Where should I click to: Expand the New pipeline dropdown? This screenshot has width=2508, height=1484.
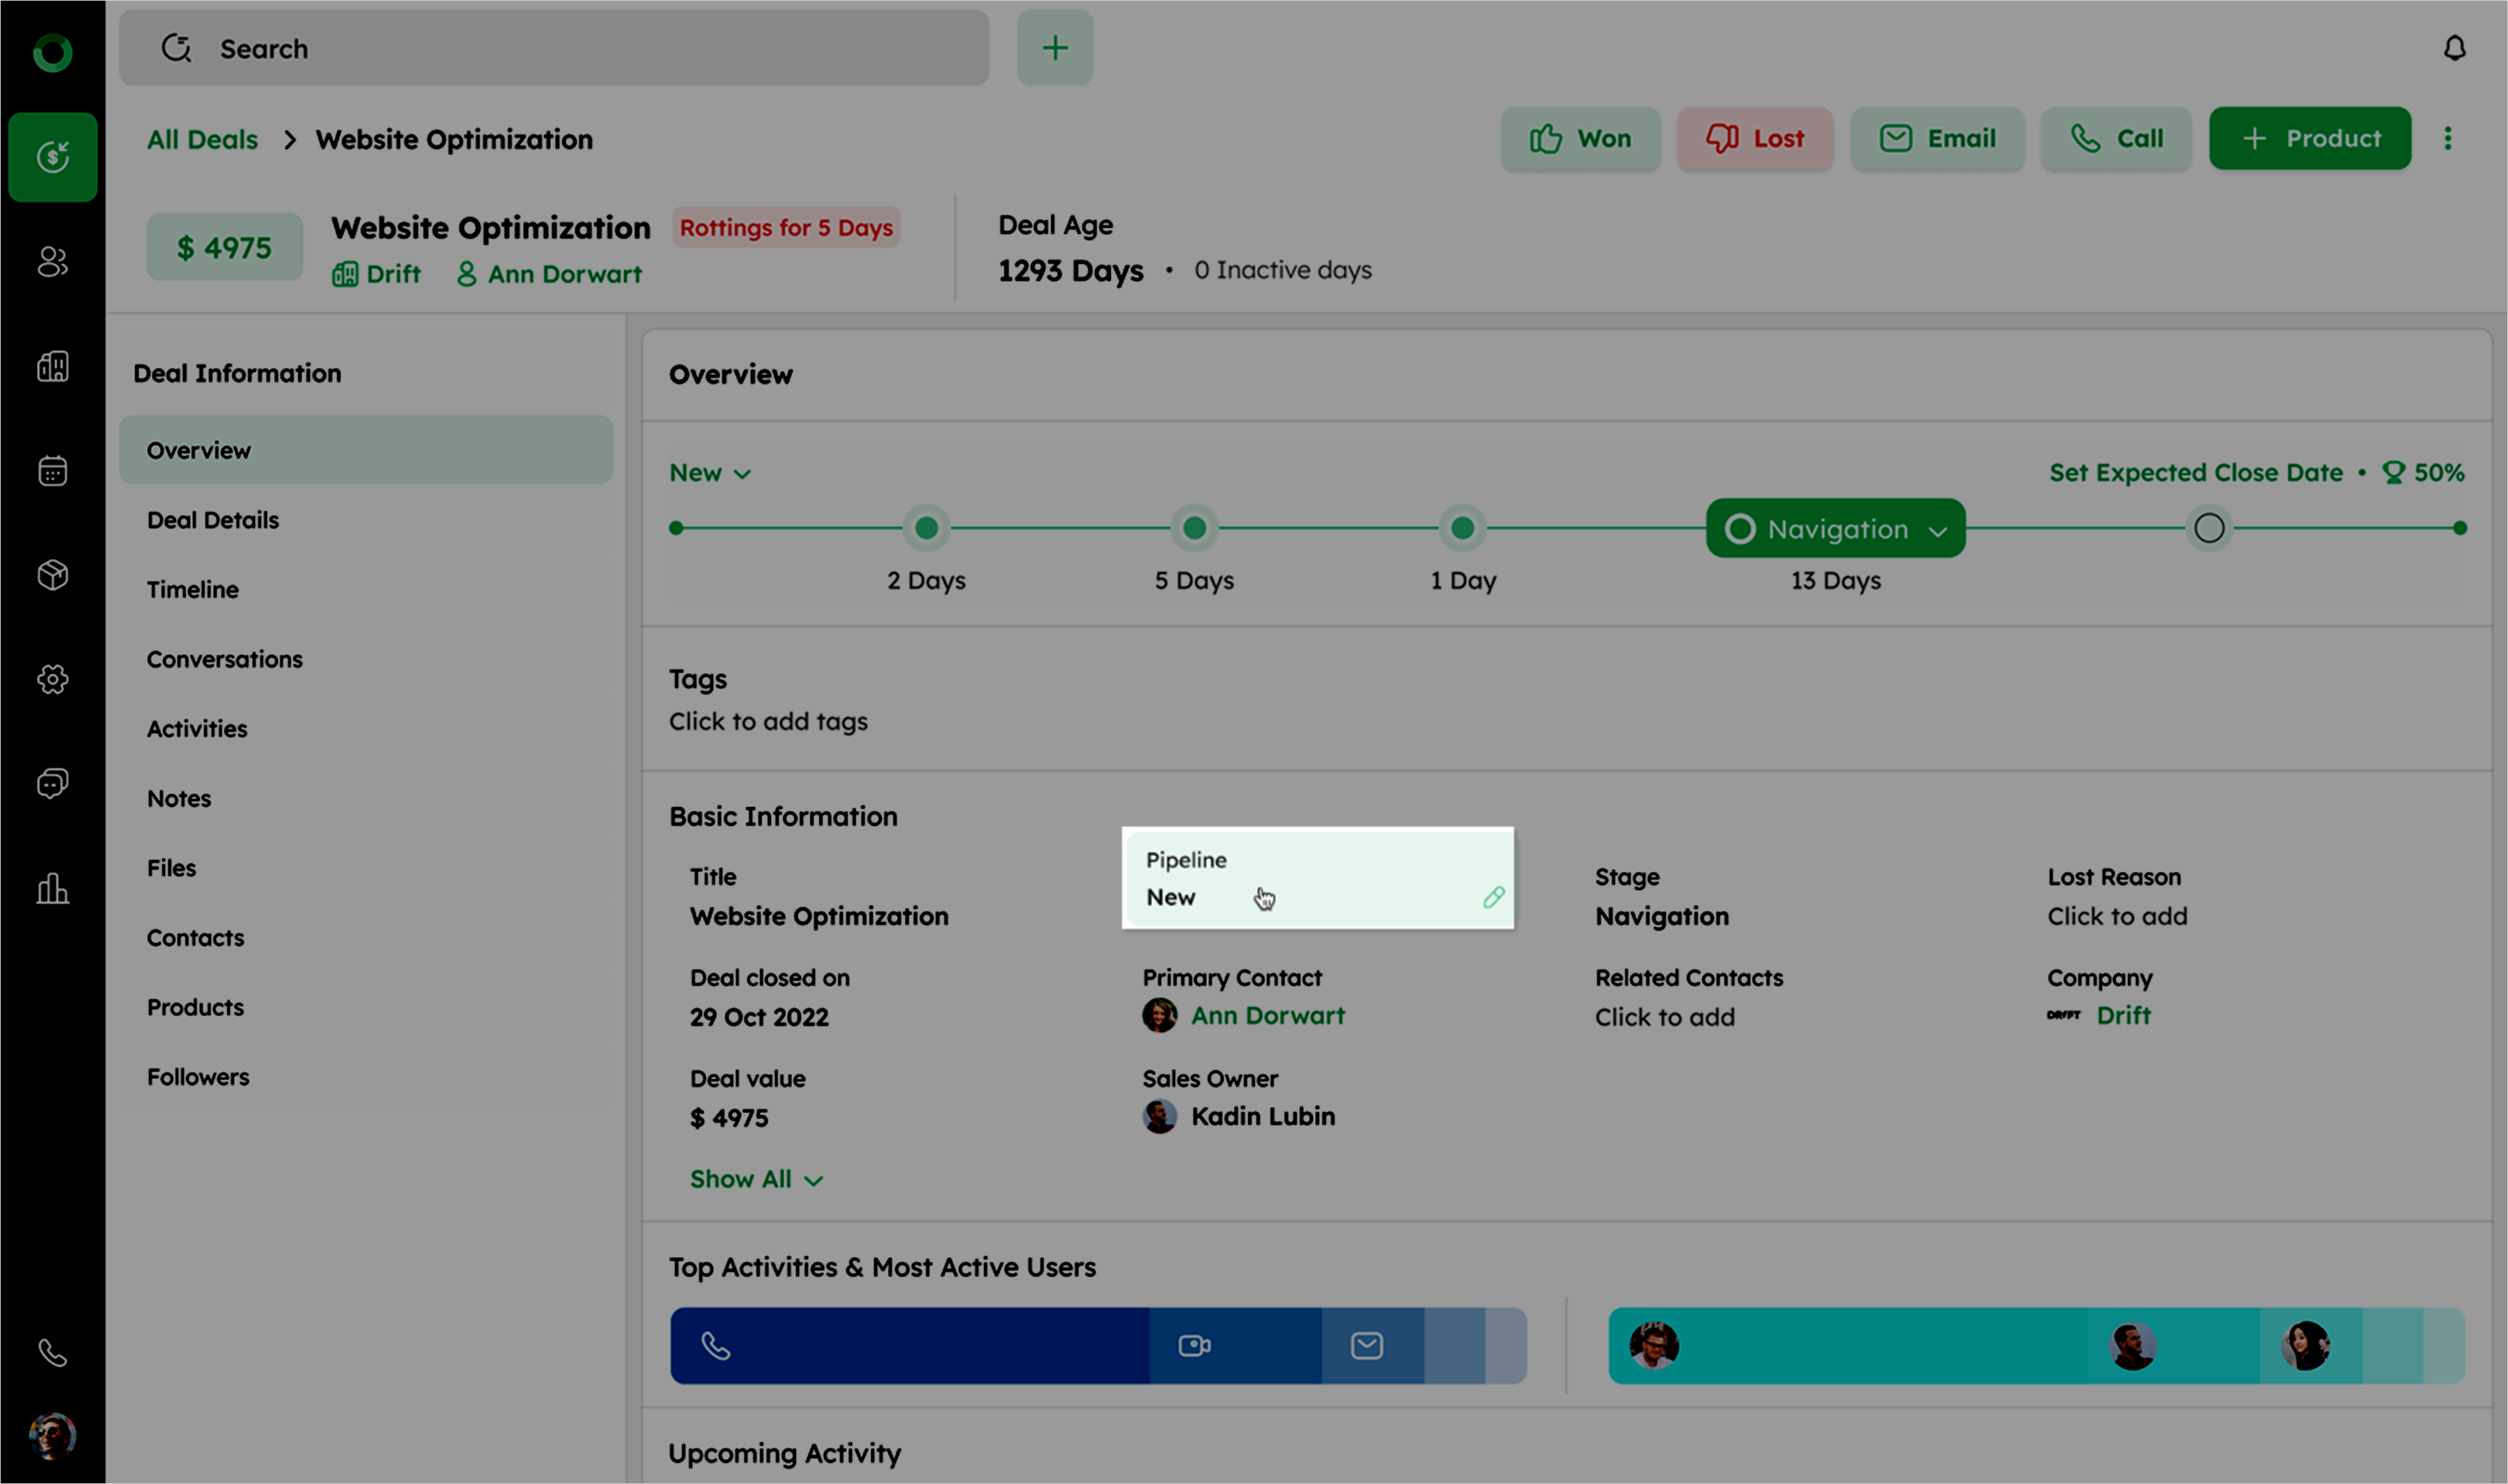(710, 473)
